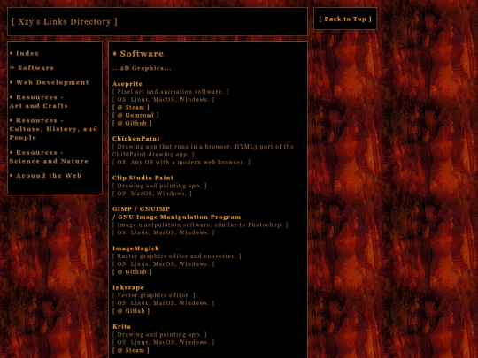Open the ImageMagick link

pos(135,248)
